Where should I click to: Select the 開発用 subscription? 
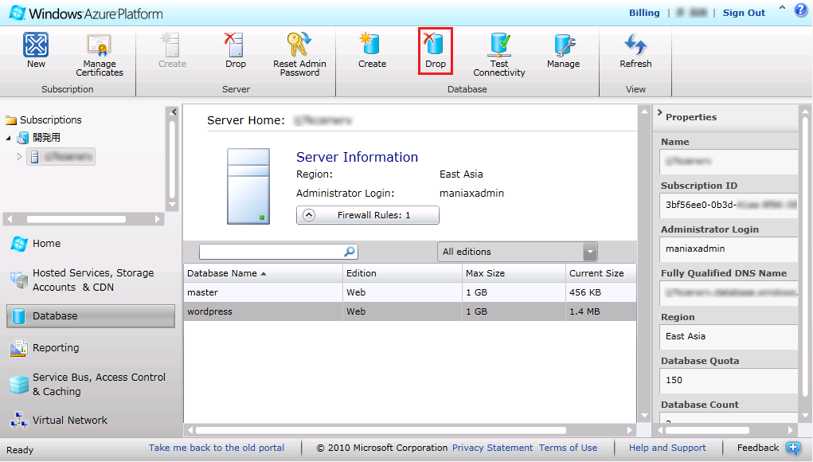click(47, 138)
